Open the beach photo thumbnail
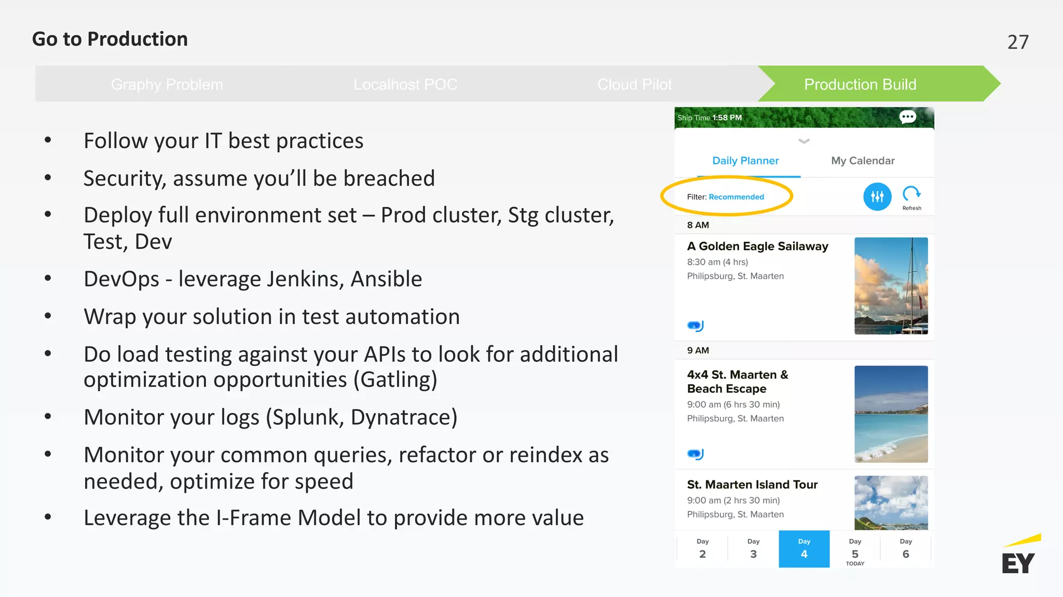The width and height of the screenshot is (1063, 597). [x=891, y=414]
